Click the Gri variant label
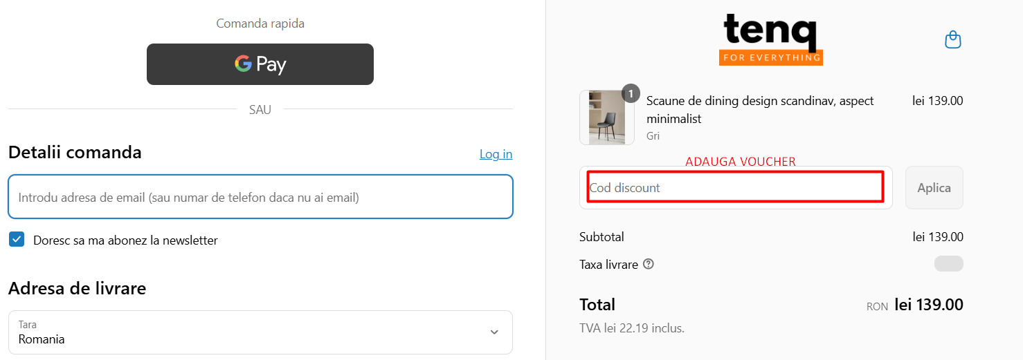1023x360 pixels. [x=653, y=136]
